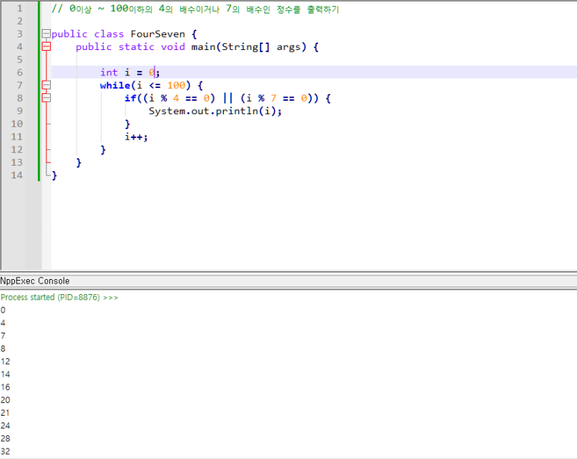This screenshot has height=459, width=577.
Task: Click the value 100 in while condition
Action: coord(176,85)
